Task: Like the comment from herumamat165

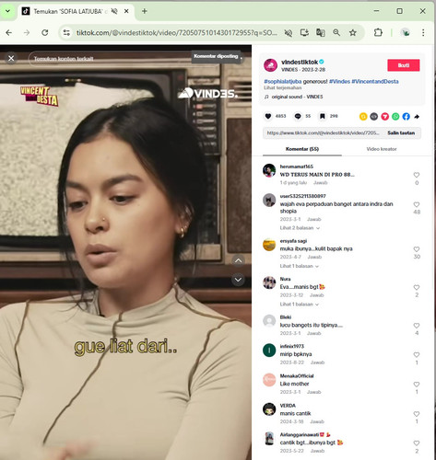Action: pyautogui.click(x=417, y=175)
